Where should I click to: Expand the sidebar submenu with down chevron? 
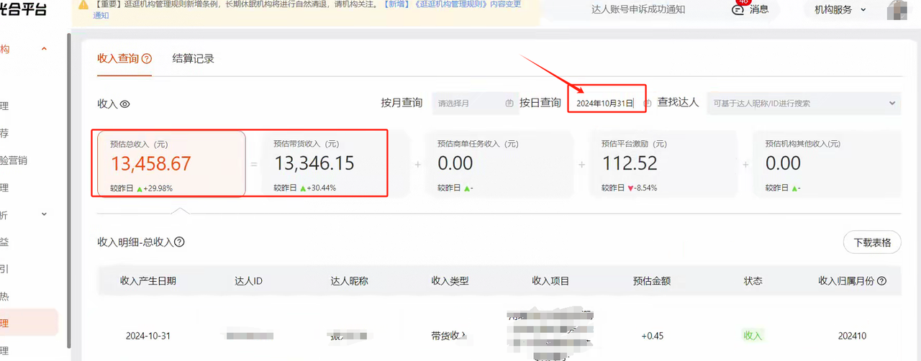[x=44, y=214]
